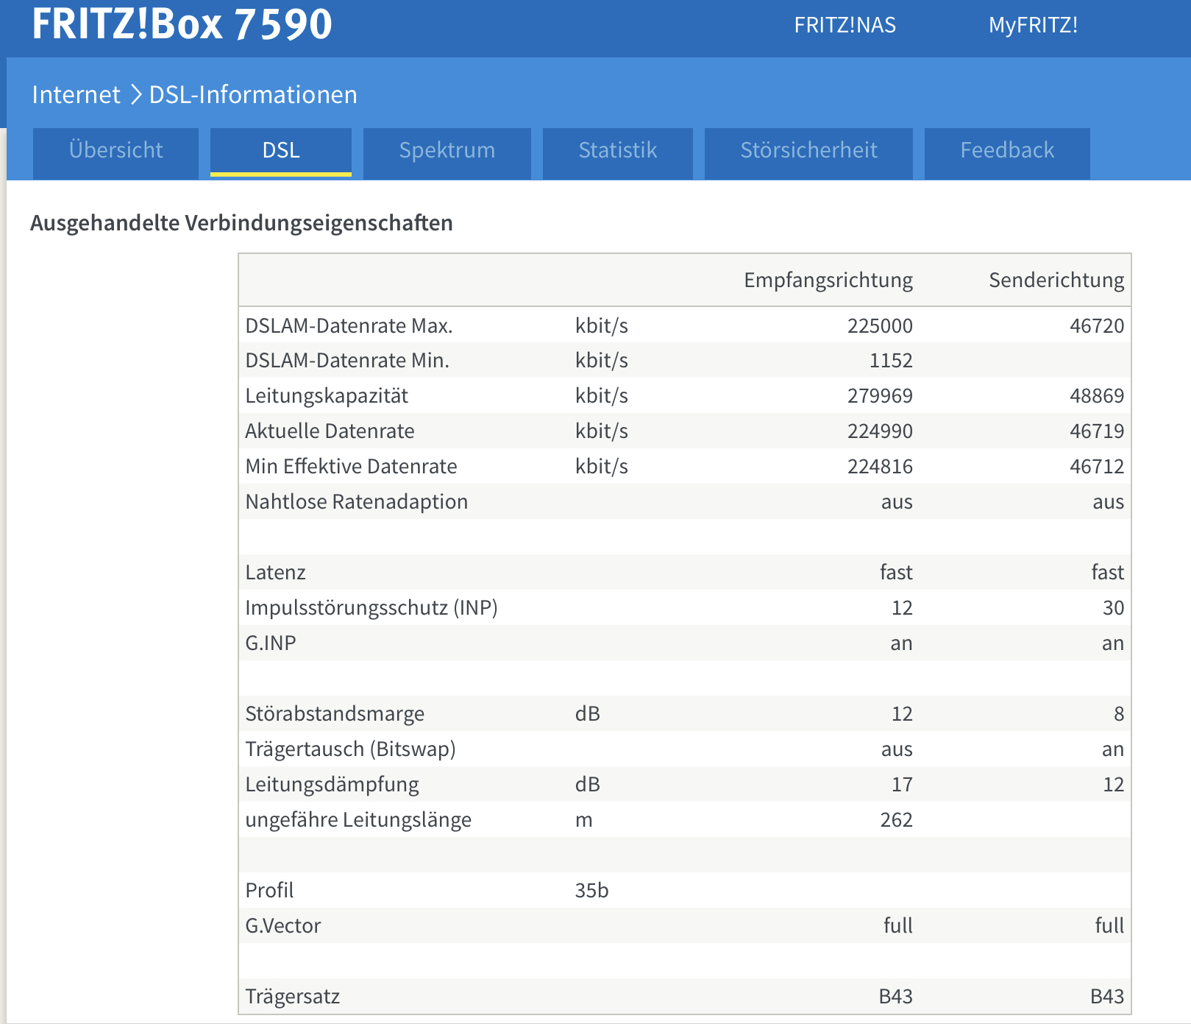Select the ungefähre Leitungslänge label
This screenshot has height=1024, width=1191.
coord(358,819)
